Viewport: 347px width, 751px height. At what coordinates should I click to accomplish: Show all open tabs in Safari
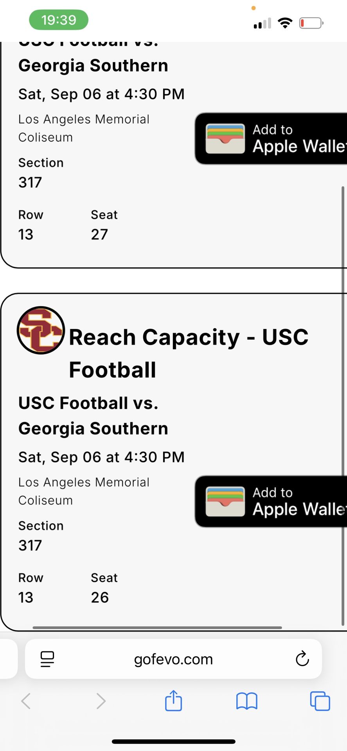[x=320, y=701]
